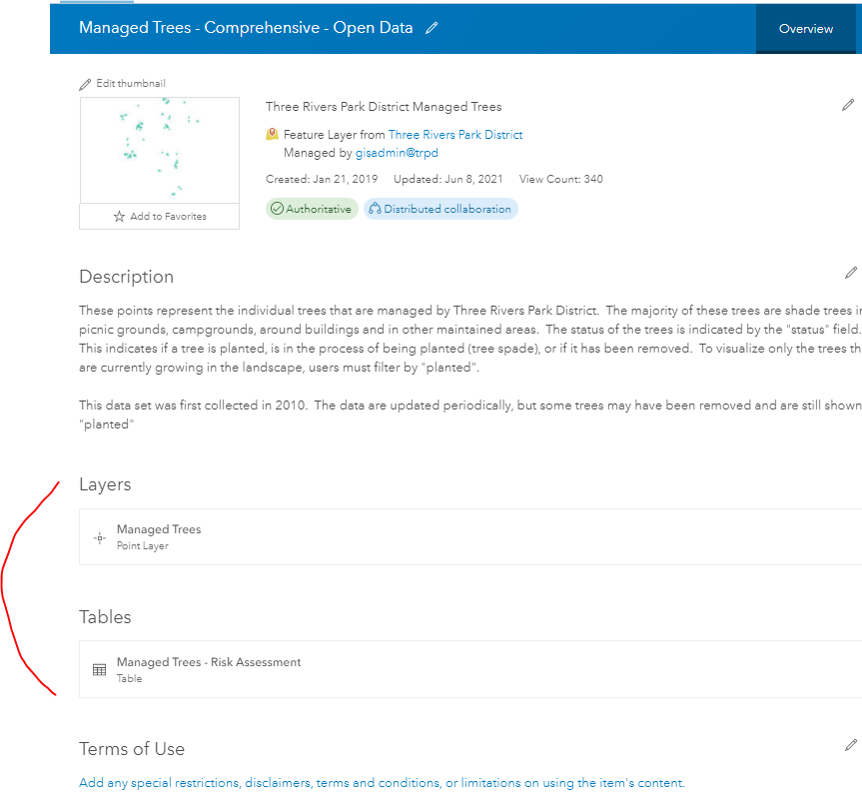Click paragraph starting 'This data set was first collected'
862x804 pixels.
tap(470, 414)
